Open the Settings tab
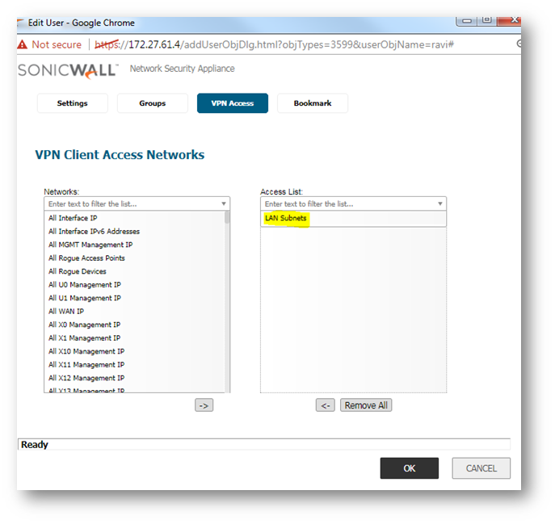This screenshot has height=524, width=555. click(72, 103)
